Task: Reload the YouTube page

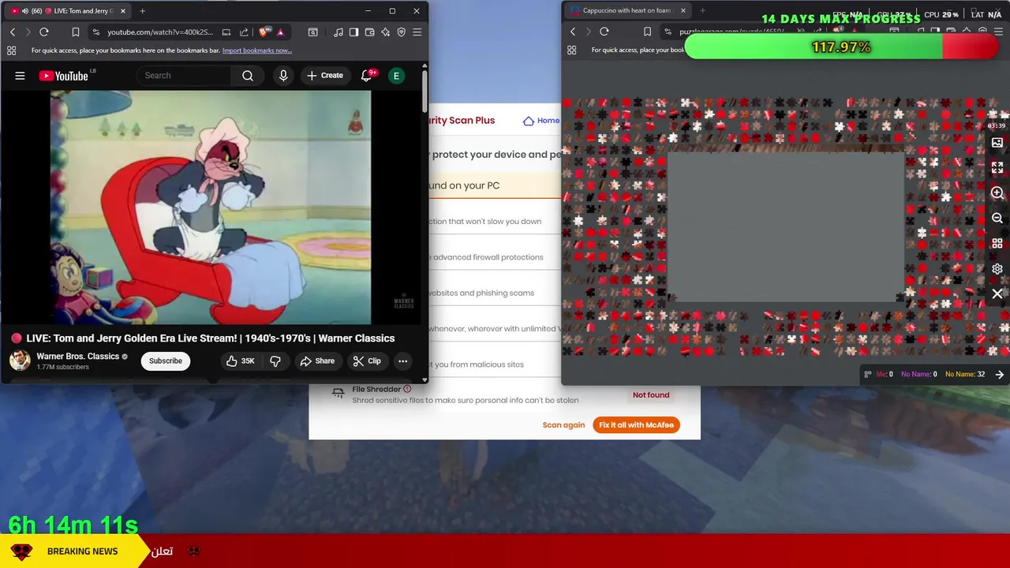Action: pos(44,32)
